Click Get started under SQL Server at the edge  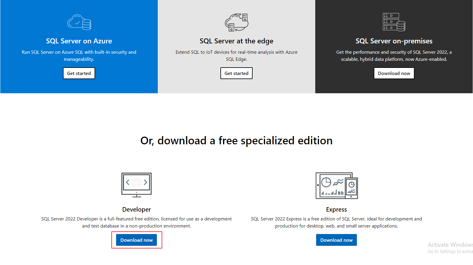236,73
